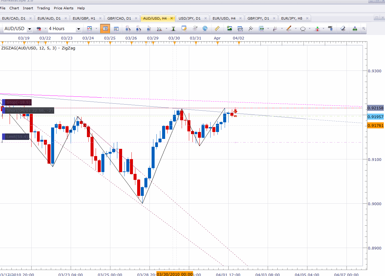385x276 pixels.
Task: Click the Stop(-18.5) order label
Action: (x=18, y=102)
